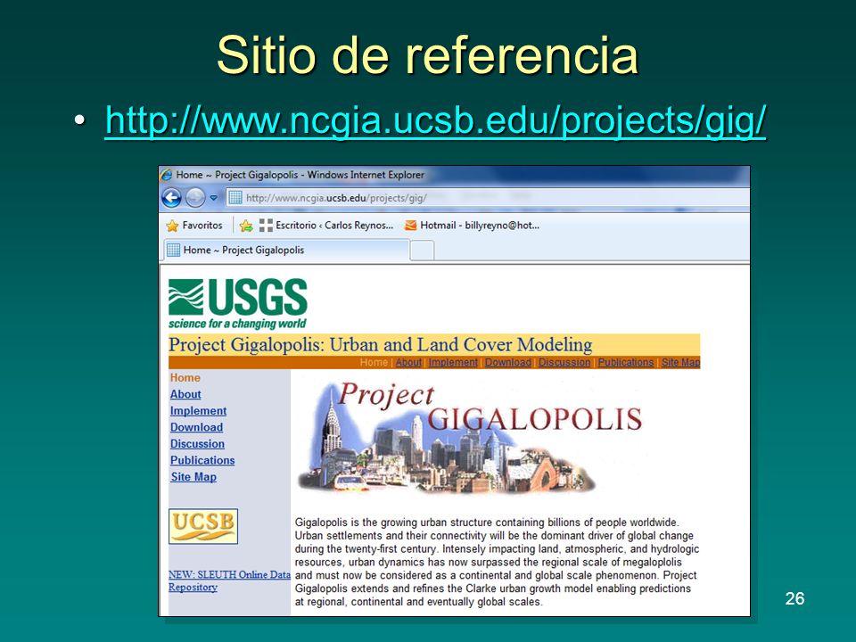Click the empty new tab button
856x642 pixels.
point(422,251)
